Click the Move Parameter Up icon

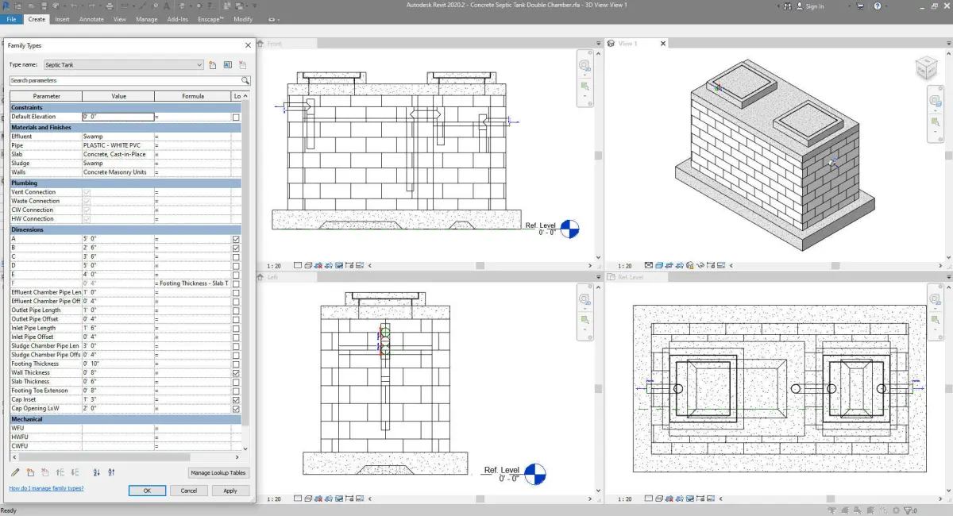(60, 472)
